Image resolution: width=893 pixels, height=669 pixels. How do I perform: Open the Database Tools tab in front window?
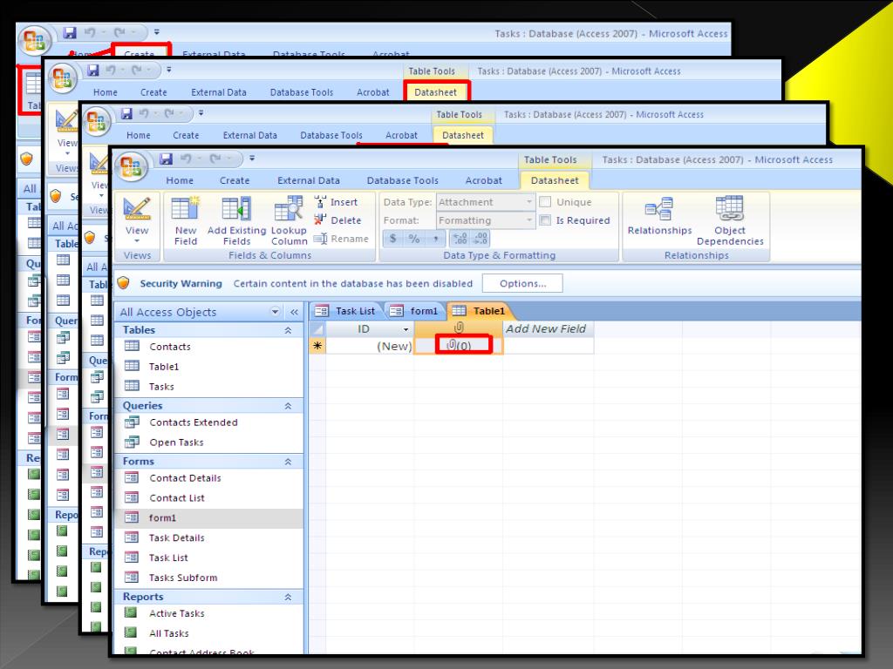(403, 180)
